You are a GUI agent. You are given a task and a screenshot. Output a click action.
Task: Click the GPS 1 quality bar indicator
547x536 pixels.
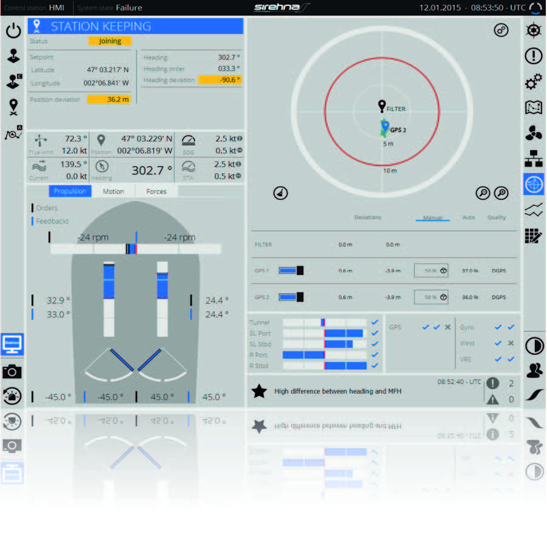pos(290,271)
